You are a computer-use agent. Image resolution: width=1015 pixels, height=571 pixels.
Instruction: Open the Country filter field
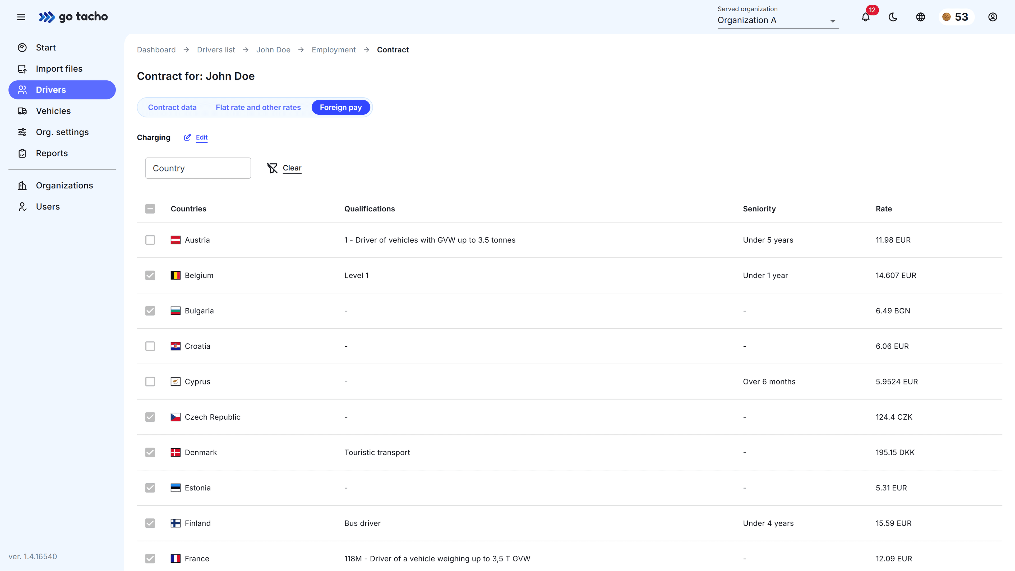tap(198, 168)
